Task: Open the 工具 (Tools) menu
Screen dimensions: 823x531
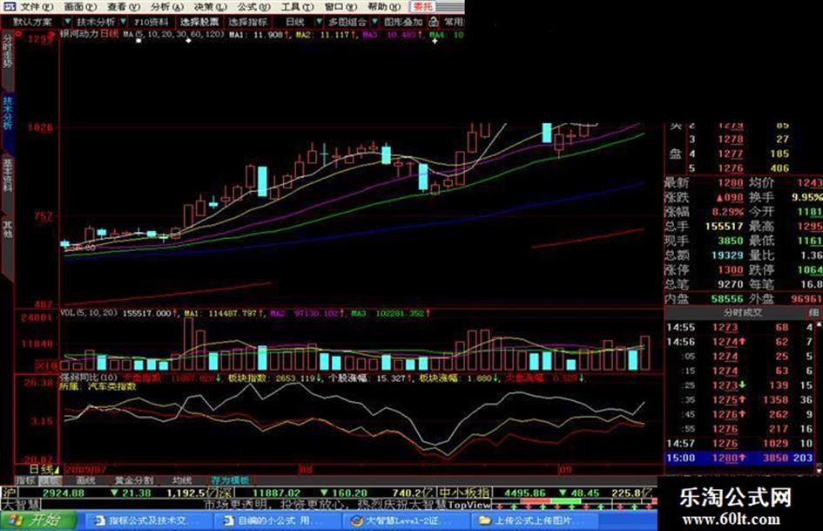Action: coord(297,7)
